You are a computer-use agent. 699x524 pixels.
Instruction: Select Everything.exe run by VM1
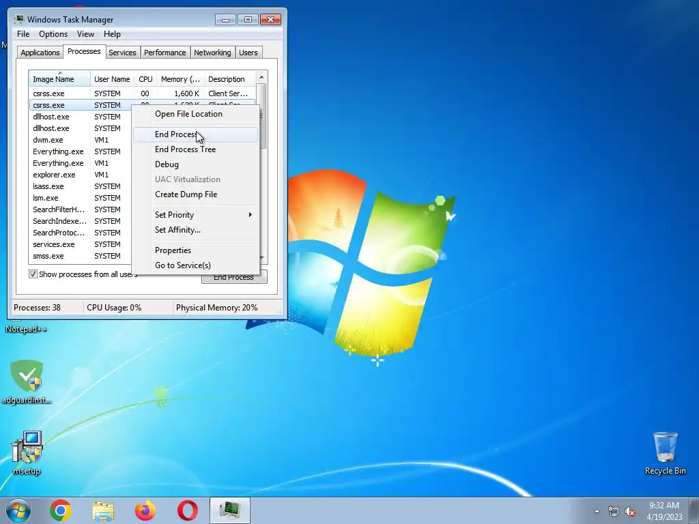[81, 163]
